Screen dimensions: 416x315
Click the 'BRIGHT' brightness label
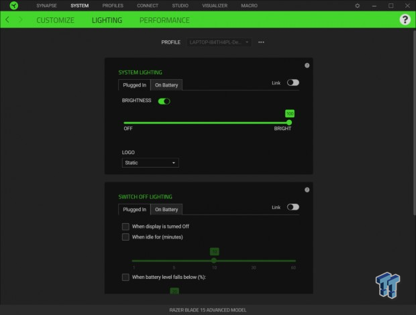(282, 129)
